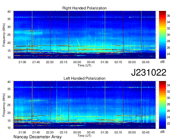This screenshot has width=173, height=140.
Task: Click the Left Handed spectrogram image
Action: click(84, 105)
